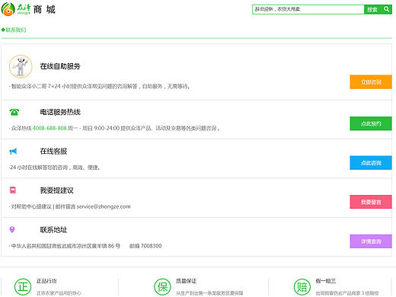Click the 电话服务热线 heading
This screenshot has height=297, width=396.
tap(60, 112)
